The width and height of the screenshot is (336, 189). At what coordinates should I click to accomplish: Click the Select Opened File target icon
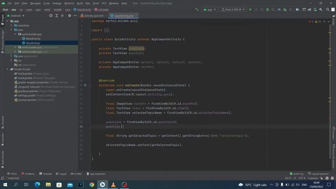pos(51,16)
